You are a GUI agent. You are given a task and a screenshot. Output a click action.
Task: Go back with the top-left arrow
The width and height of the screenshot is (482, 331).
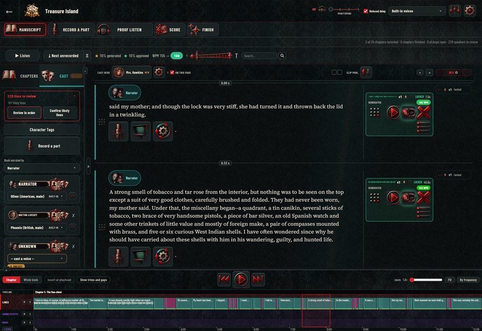click(x=9, y=12)
